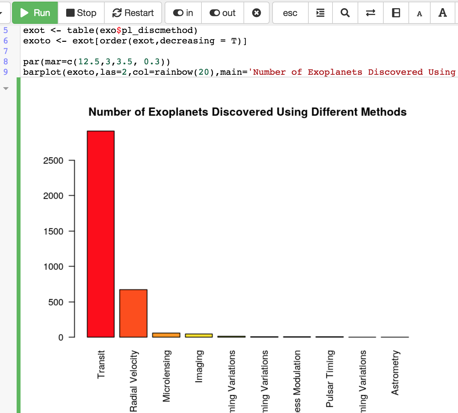
Task: Place cursor in par(mar=...) code line
Action: click(x=98, y=62)
